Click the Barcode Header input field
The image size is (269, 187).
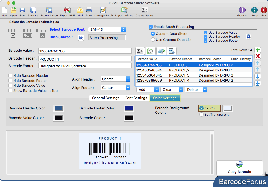85,59
